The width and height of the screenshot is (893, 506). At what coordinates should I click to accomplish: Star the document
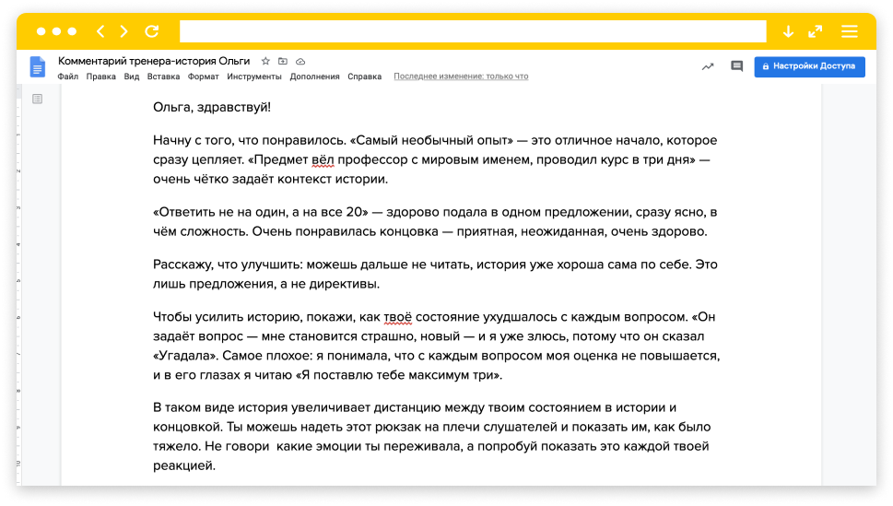tap(265, 61)
